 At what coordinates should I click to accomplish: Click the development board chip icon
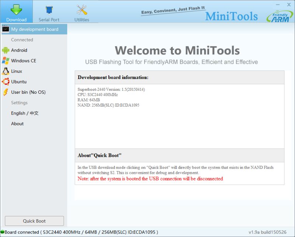(6, 29)
